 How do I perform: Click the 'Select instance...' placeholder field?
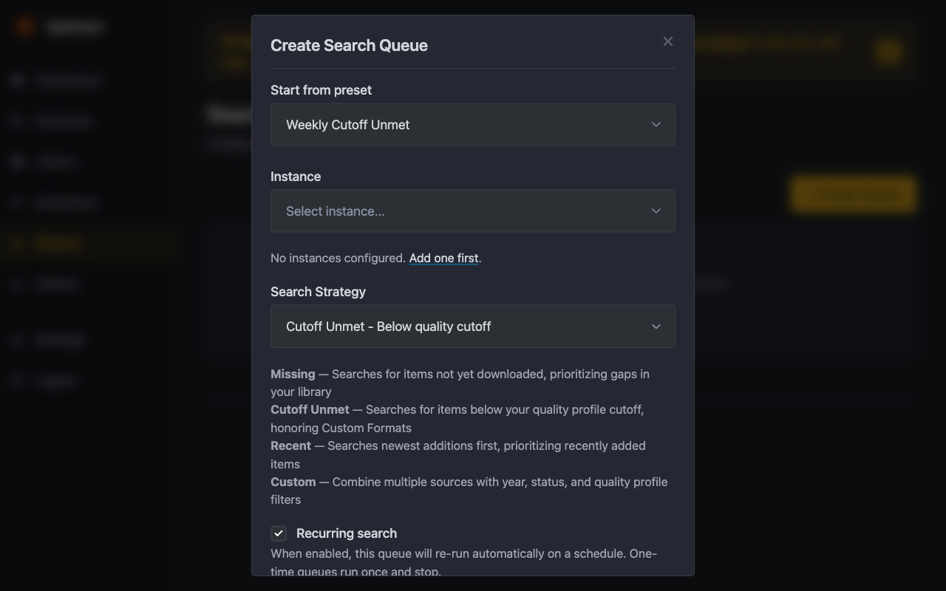335,211
